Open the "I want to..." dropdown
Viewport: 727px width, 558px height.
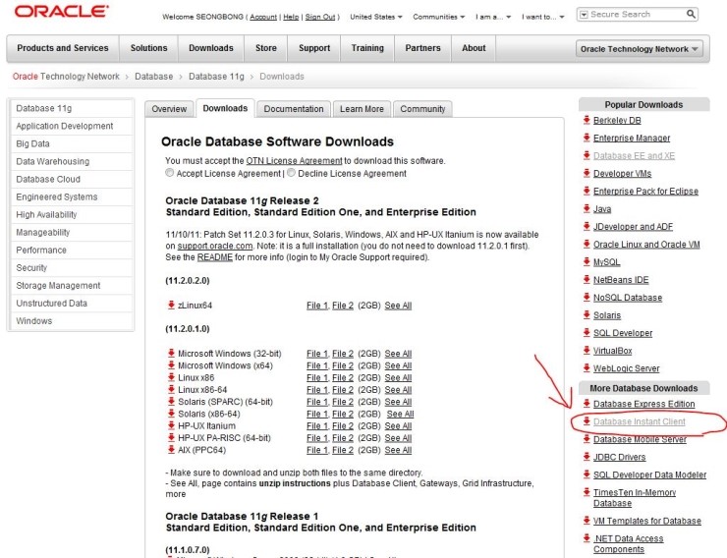point(543,17)
